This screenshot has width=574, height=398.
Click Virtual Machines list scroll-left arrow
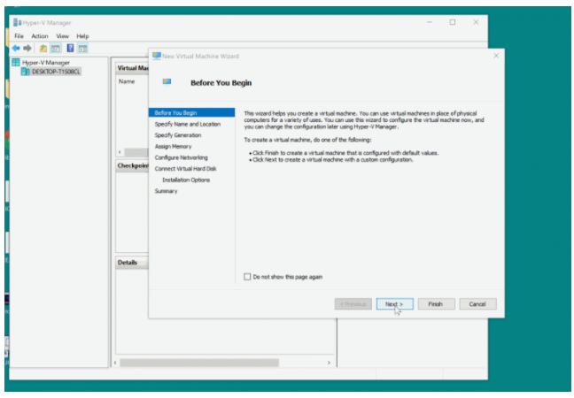[120, 151]
